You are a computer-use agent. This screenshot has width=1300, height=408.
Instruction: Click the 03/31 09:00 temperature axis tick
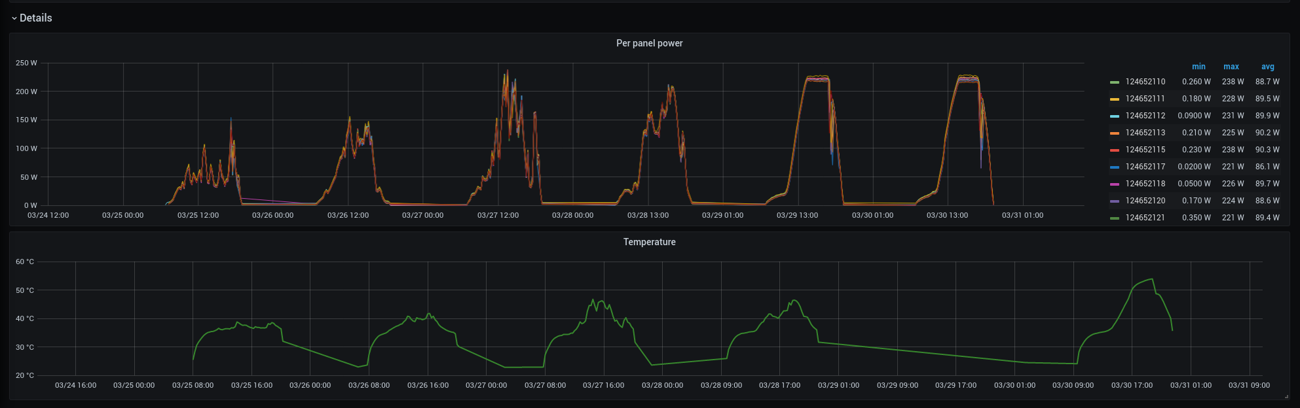point(1249,385)
